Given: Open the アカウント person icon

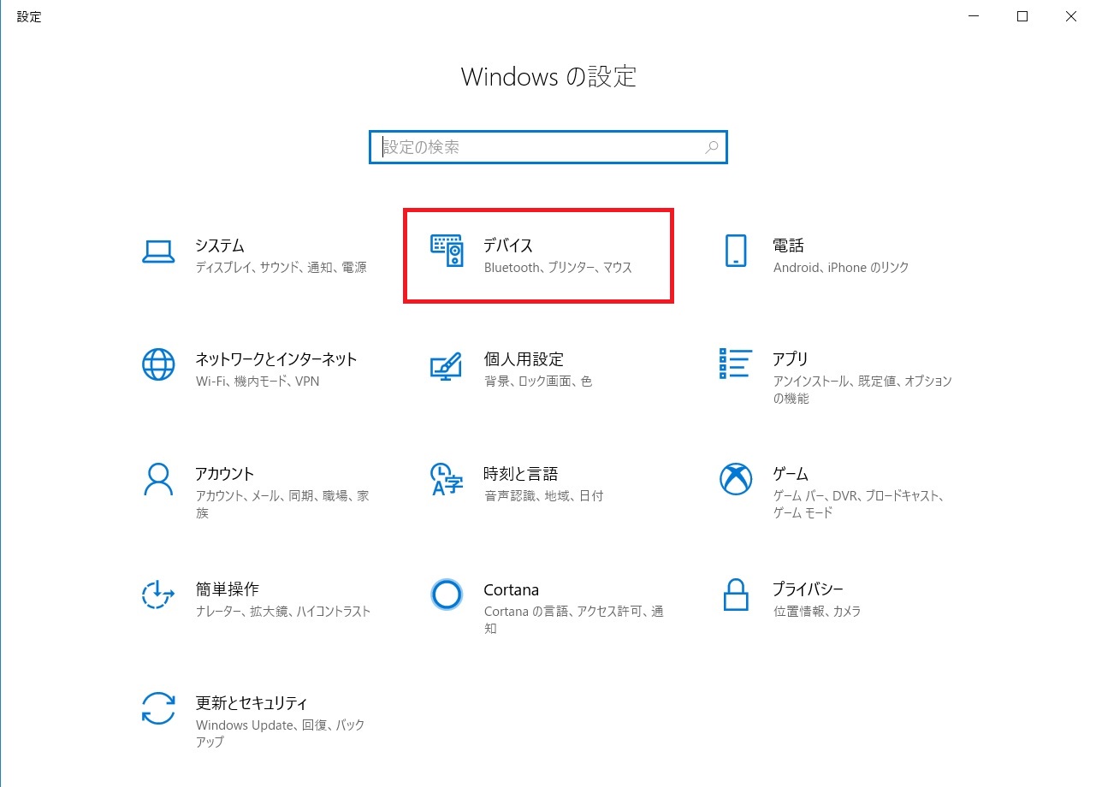Looking at the screenshot, I should point(158,479).
